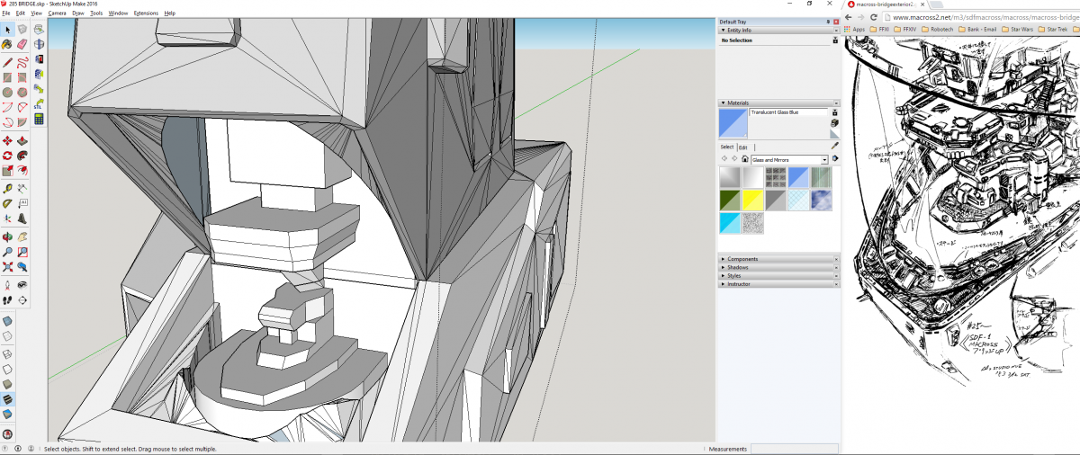Click Chrome's Apps bookmark shortcut
The height and width of the screenshot is (455, 1080).
[x=854, y=29]
